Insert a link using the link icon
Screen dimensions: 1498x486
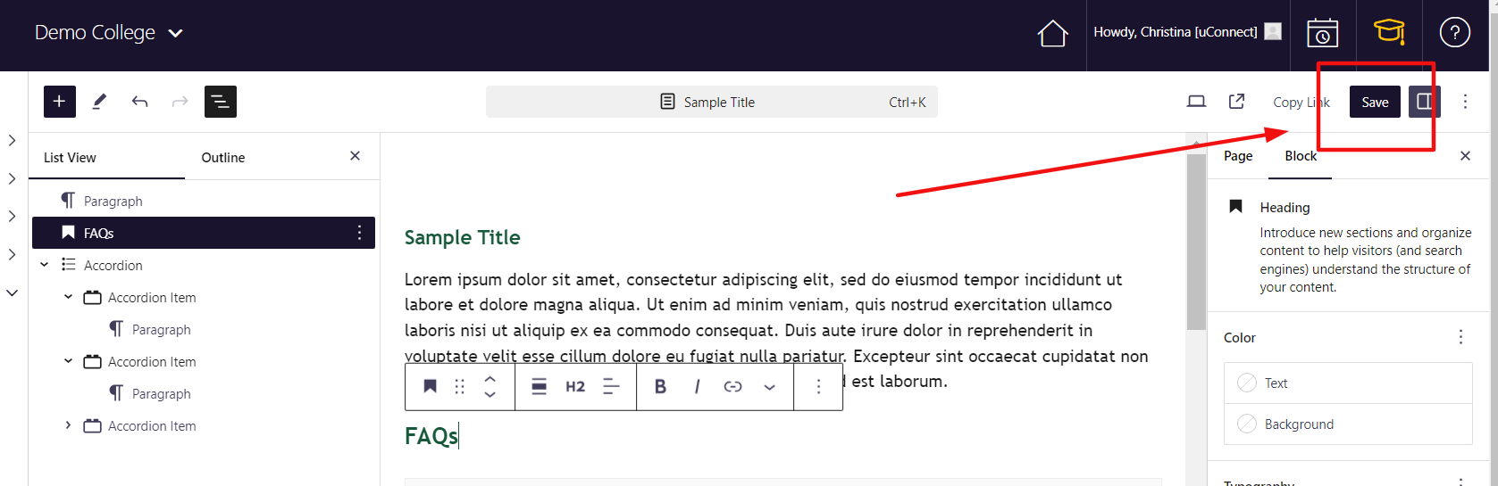pyautogui.click(x=732, y=386)
